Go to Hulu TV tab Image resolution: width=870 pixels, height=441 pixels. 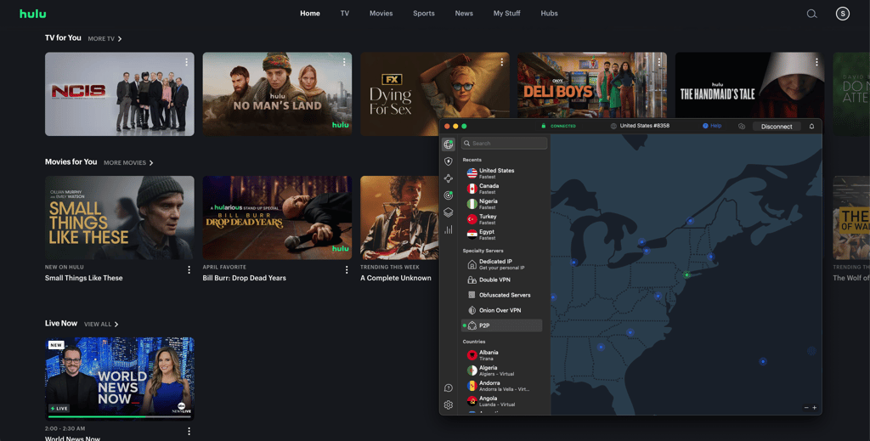(x=345, y=14)
